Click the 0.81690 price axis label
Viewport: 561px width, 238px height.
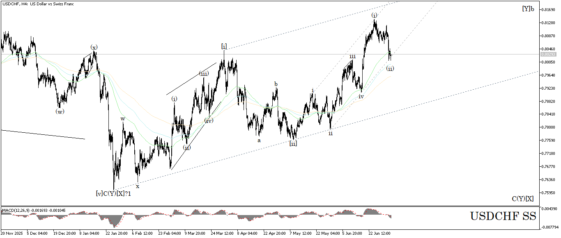(x=548, y=9)
